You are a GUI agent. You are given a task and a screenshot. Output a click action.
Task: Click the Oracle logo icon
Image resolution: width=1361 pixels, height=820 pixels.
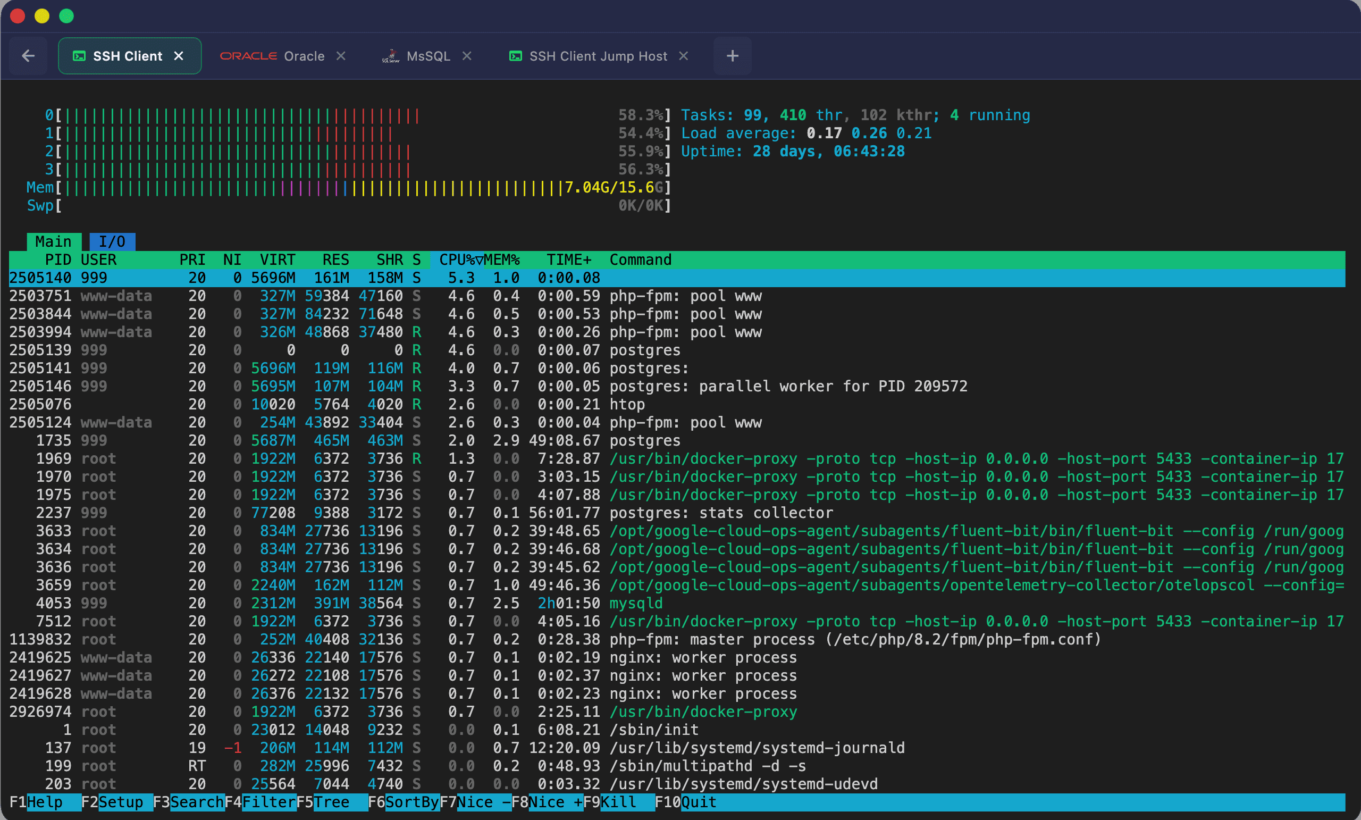pos(248,56)
